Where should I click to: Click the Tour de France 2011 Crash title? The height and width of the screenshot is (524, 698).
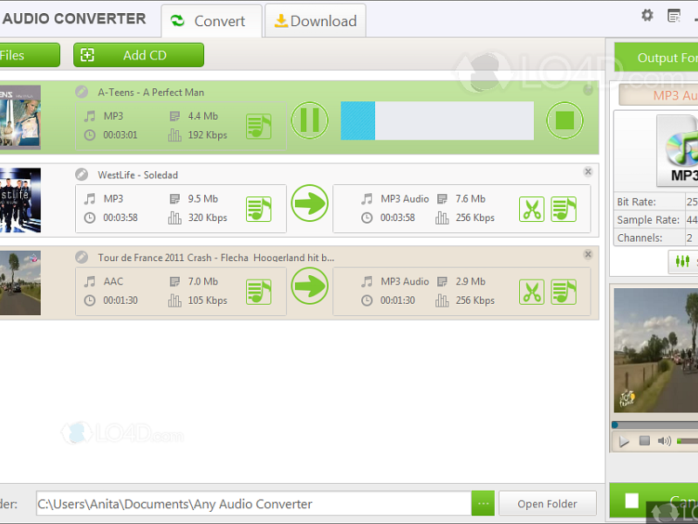(216, 258)
